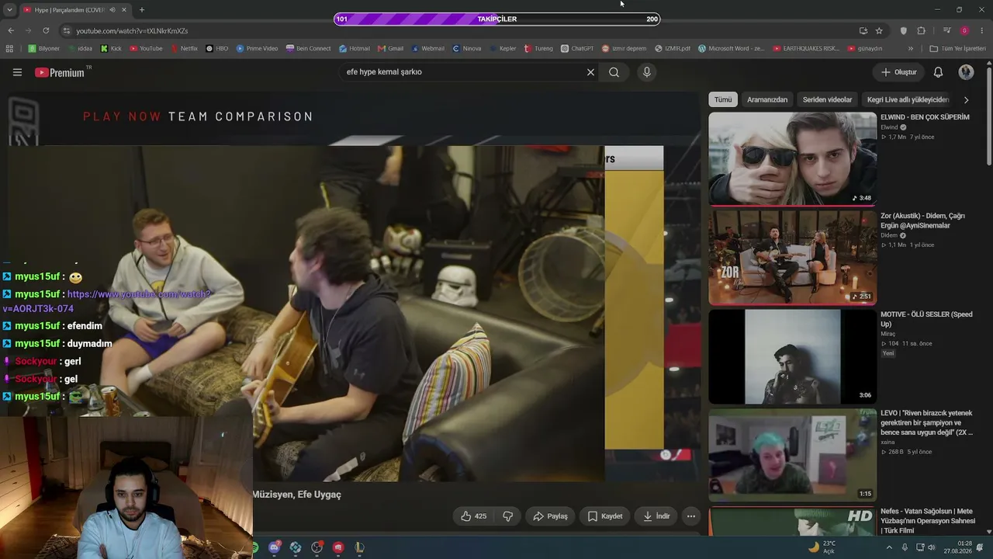Click the YouTube link in chat overlay

click(106, 301)
